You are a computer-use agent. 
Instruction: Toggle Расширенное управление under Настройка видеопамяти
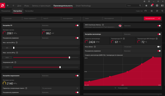[77, 92]
